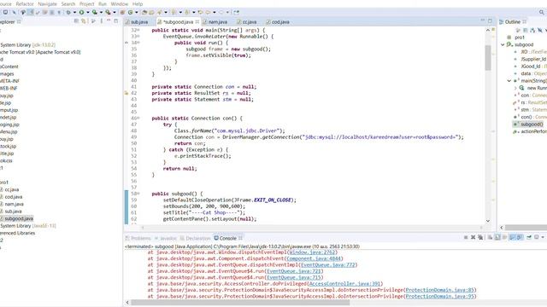Image resolution: width=547 pixels, height=307 pixels.
Task: Open the AccessController.java:391 link
Action: click(x=344, y=284)
